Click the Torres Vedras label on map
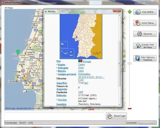Image resolution: width=160 pixels, height=128 pixels. point(22,63)
